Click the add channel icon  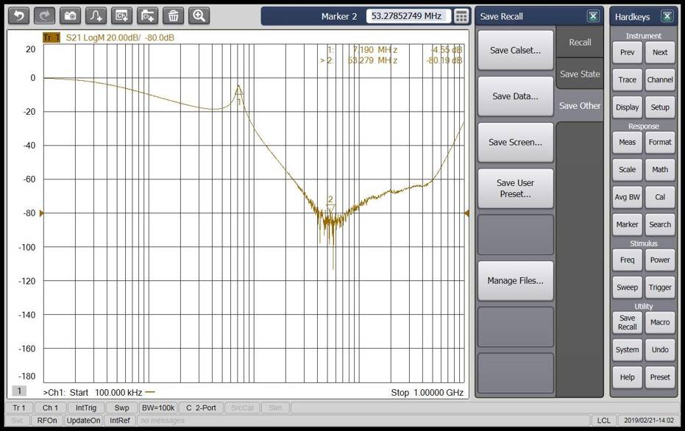click(121, 15)
